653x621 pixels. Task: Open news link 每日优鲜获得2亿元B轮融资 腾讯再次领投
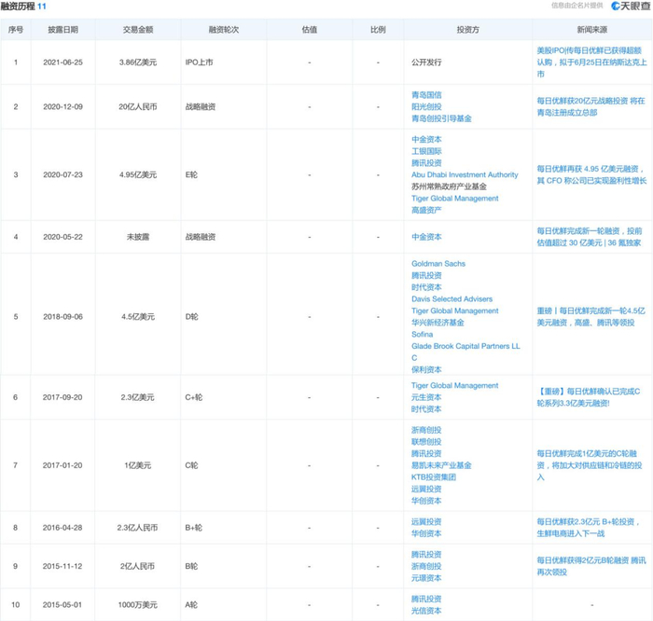[591, 566]
